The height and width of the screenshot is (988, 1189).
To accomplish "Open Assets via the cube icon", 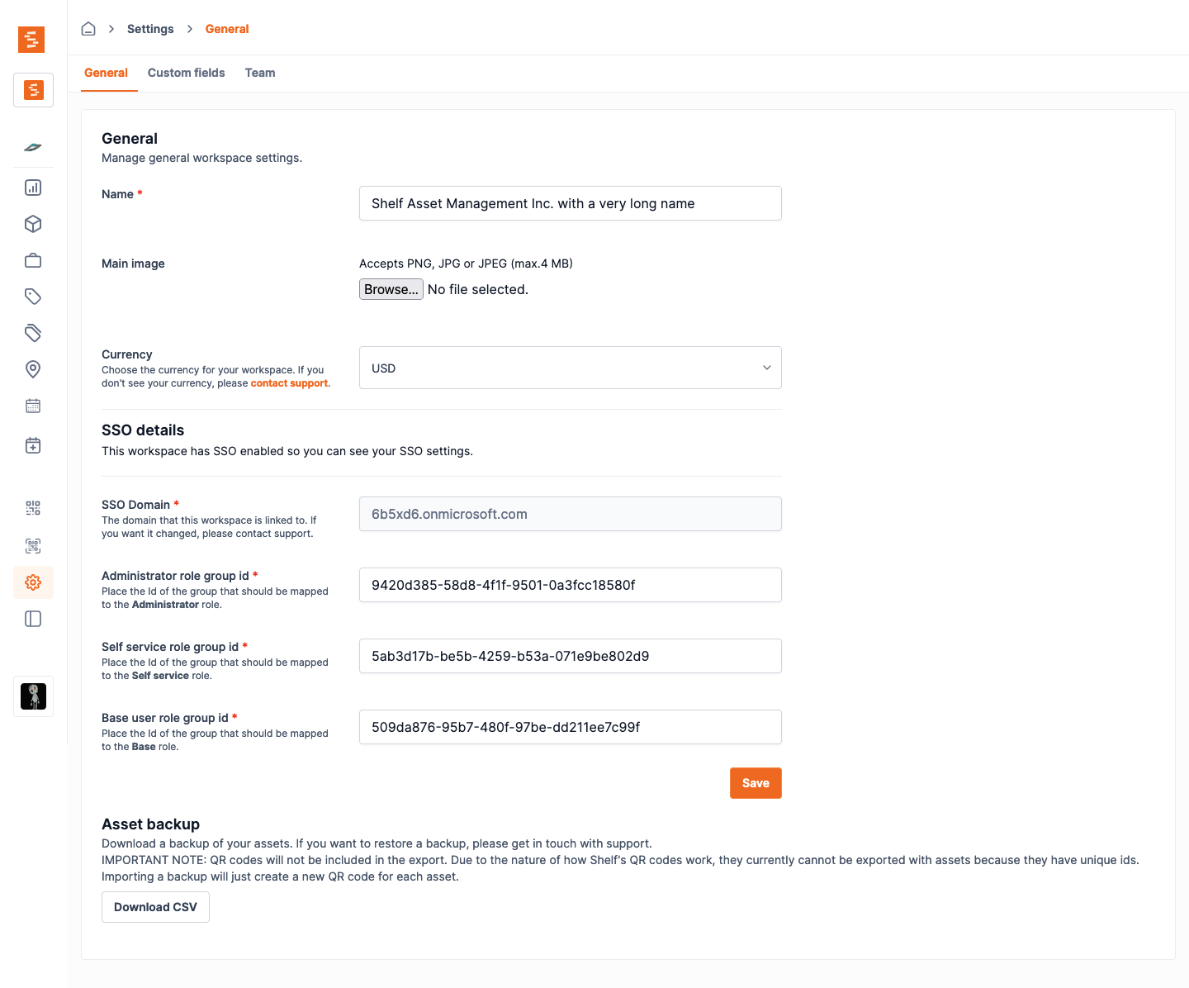I will tap(33, 224).
